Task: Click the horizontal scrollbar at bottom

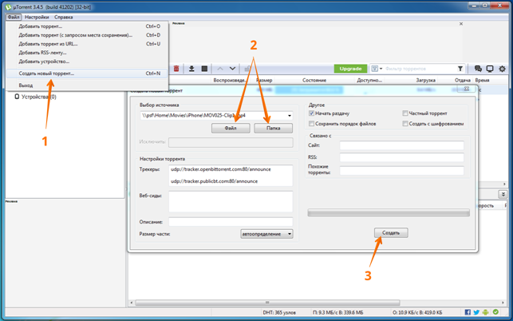Action: tap(267, 303)
